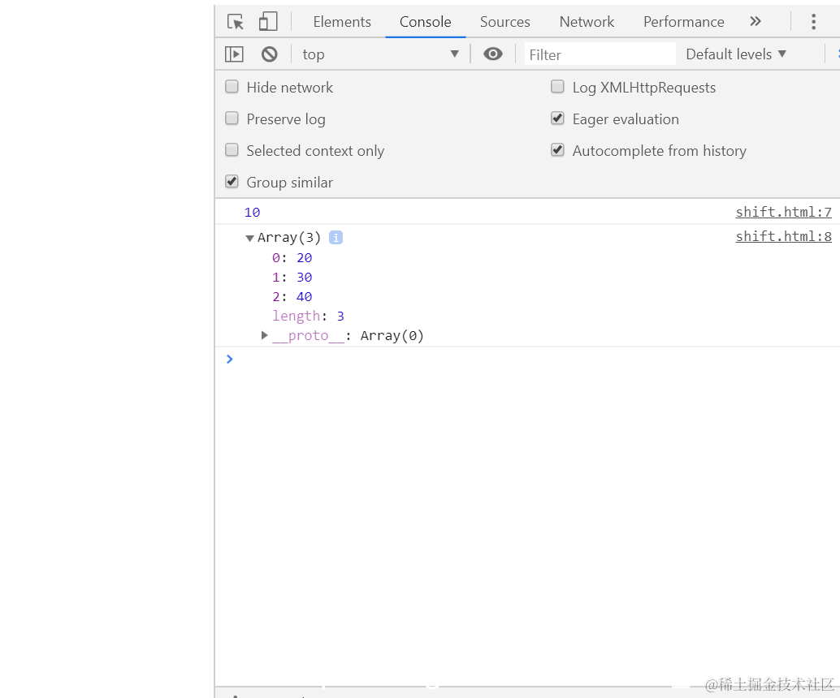Enable the Selected context only checkbox
The height and width of the screenshot is (698, 840).
232,150
